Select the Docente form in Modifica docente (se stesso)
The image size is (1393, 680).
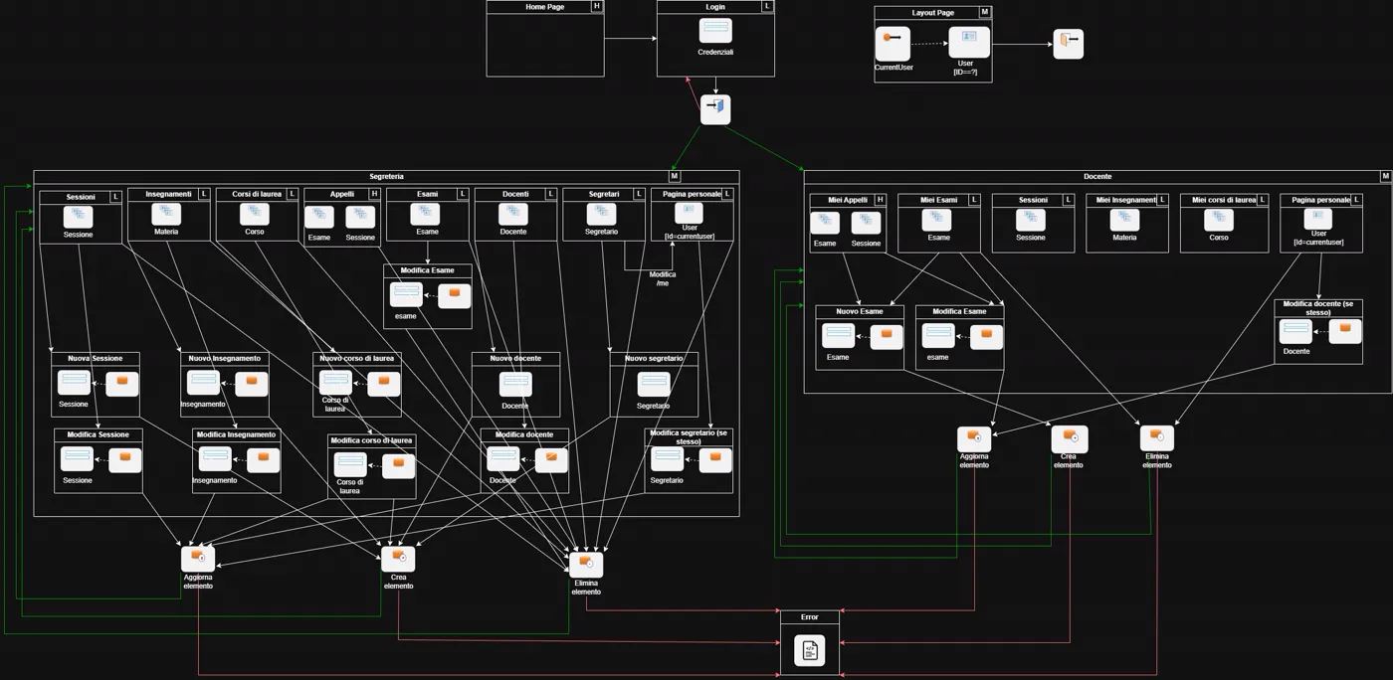pos(1296,332)
